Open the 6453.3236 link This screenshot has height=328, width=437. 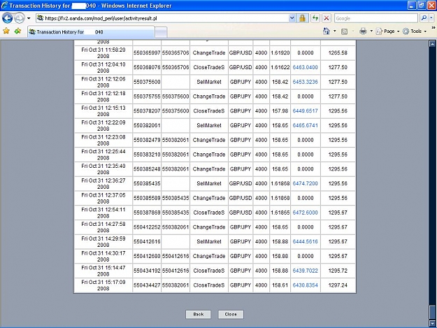(305, 82)
